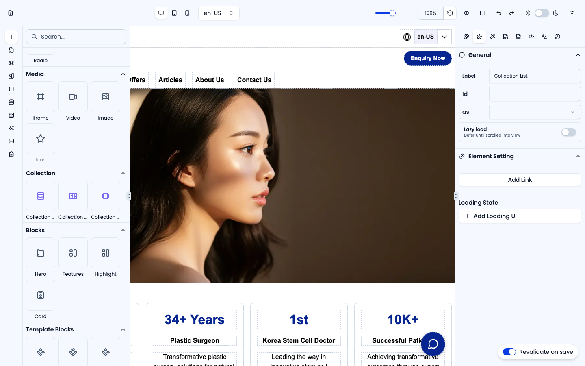Open the chat bubble widget
585x366 pixels.
(x=433, y=344)
